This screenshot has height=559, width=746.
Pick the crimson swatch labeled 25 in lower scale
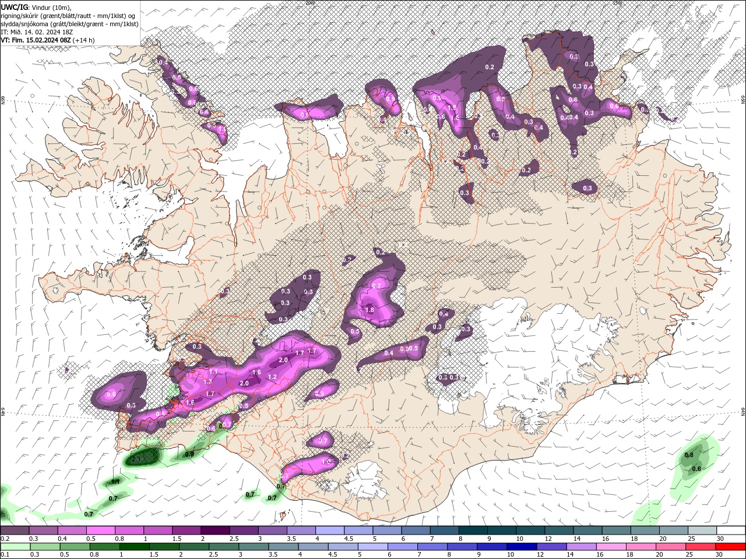[x=701, y=547]
